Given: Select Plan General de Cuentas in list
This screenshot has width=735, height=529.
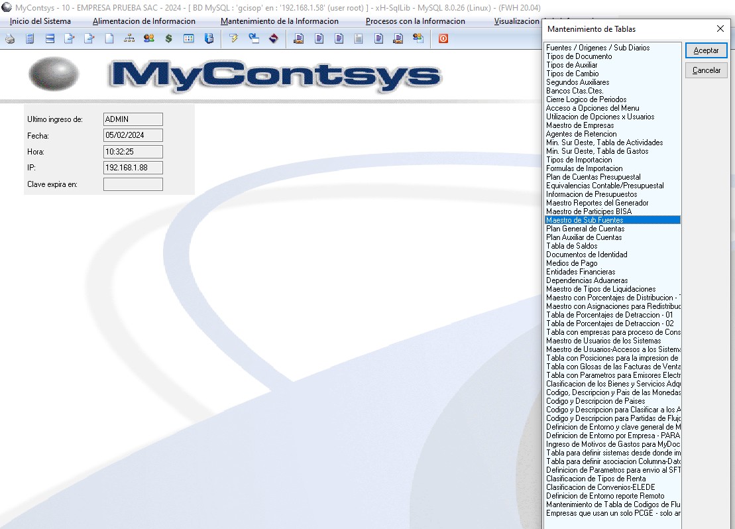Looking at the screenshot, I should click(x=585, y=229).
